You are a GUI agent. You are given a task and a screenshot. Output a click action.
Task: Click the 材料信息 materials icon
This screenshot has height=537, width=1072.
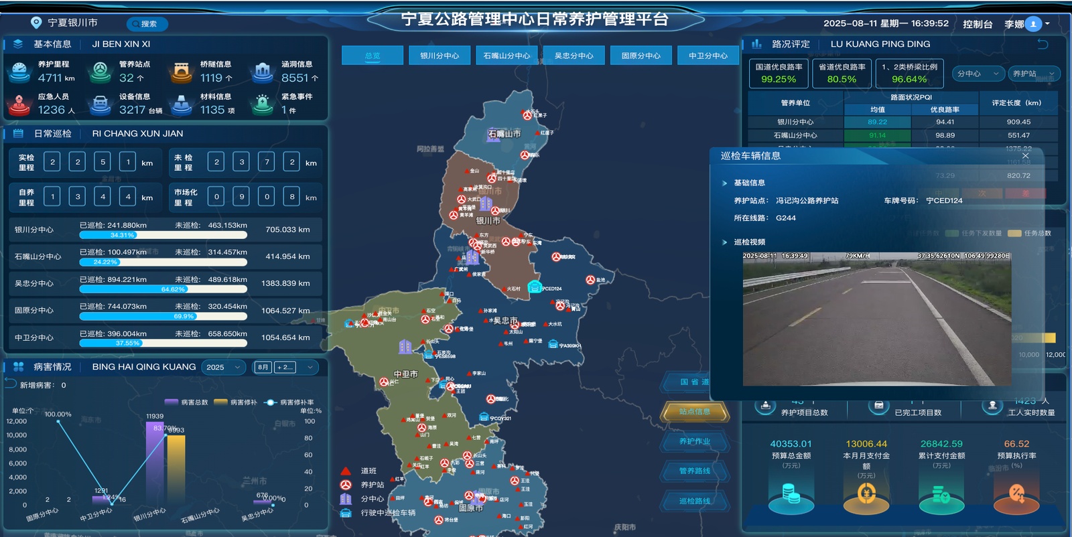(x=182, y=104)
